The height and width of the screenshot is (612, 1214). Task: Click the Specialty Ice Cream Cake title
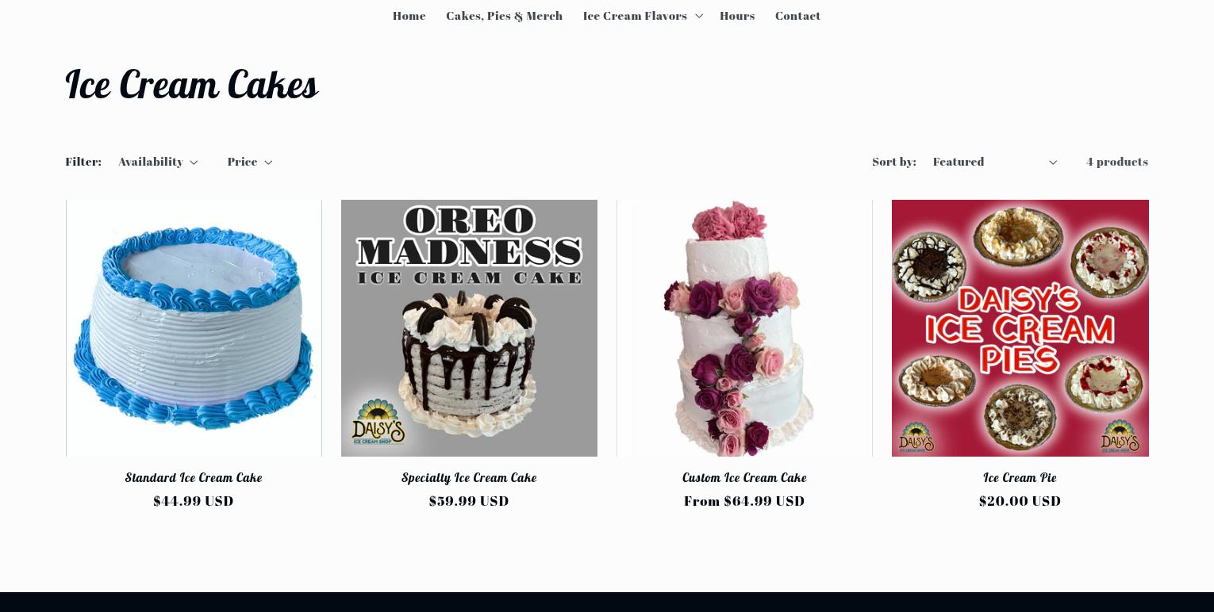coord(469,477)
